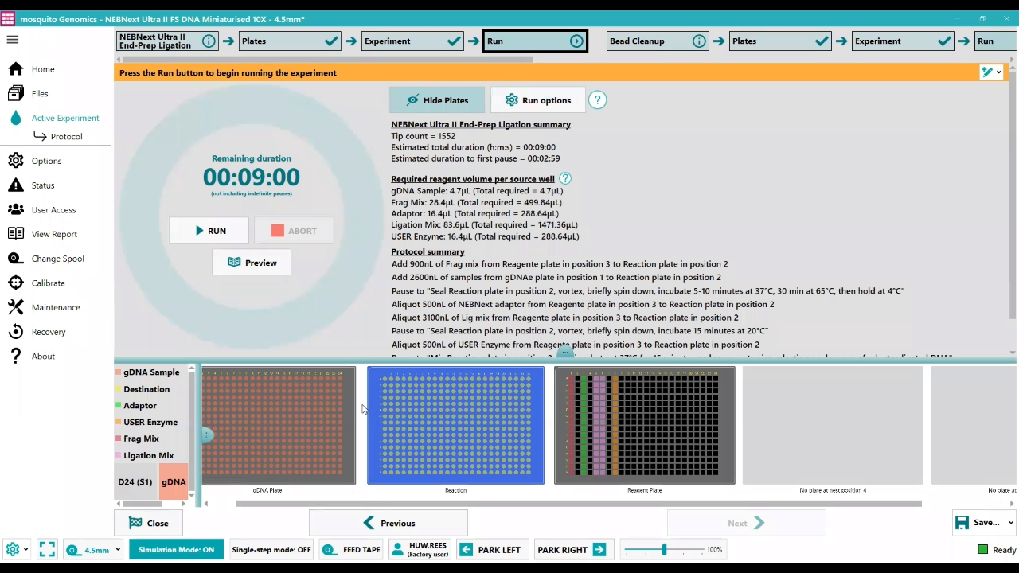Viewport: 1019px width, 573px height.
Task: Toggle Simulation Mode ON button
Action: point(176,549)
